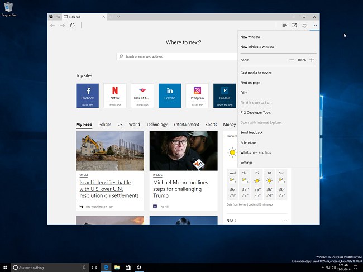The width and height of the screenshot is (363, 272).
Task: Open the tabs you've set aside icon
Action: click(x=51, y=17)
